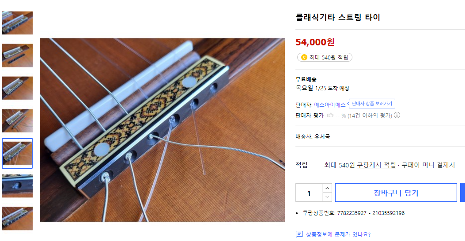This screenshot has width=465, height=241.
Task: Click the seller rating info icon
Action: (x=397, y=115)
